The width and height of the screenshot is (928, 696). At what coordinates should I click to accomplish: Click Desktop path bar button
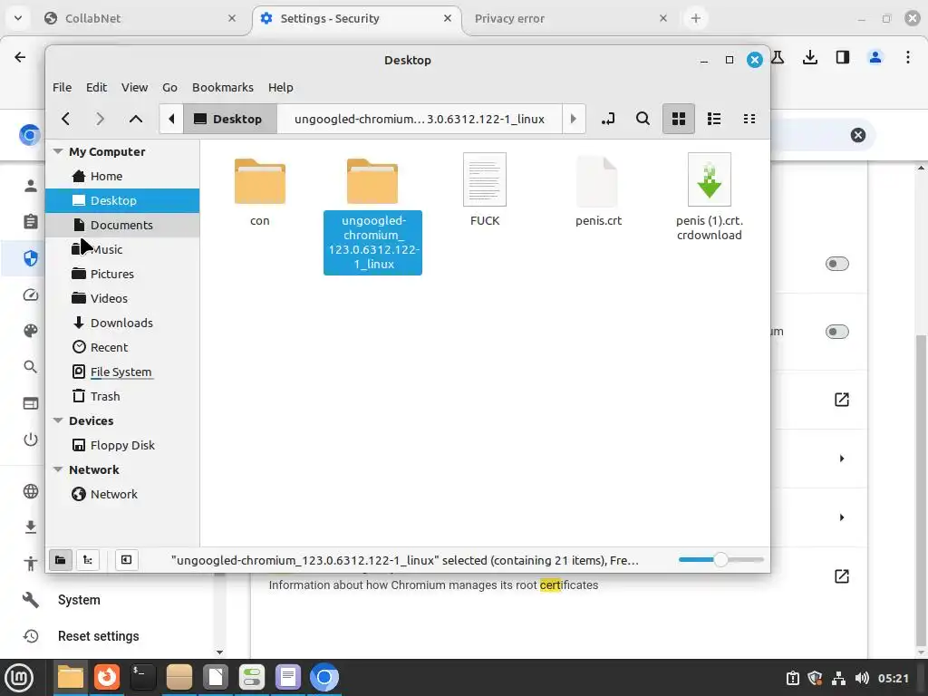click(230, 119)
